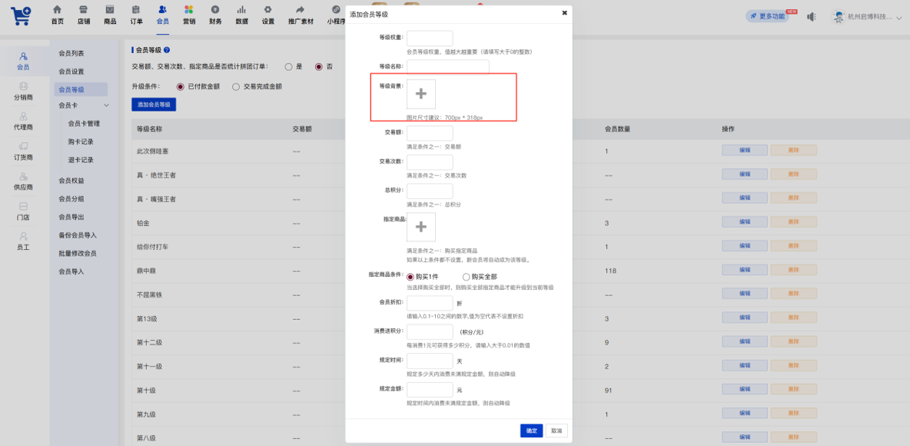This screenshot has width=910, height=446.
Task: Focus the 会员折扣 input field
Action: [x=430, y=303]
